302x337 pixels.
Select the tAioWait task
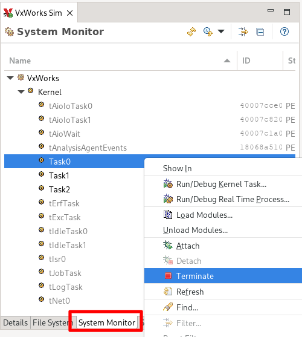(x=65, y=134)
